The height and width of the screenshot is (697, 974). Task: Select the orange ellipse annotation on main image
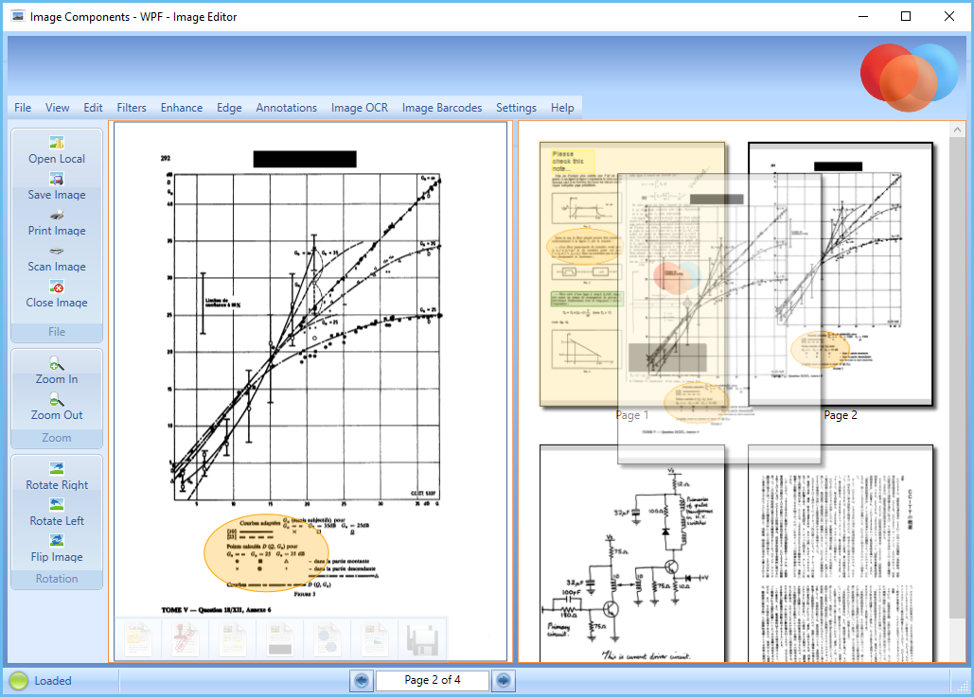(267, 551)
